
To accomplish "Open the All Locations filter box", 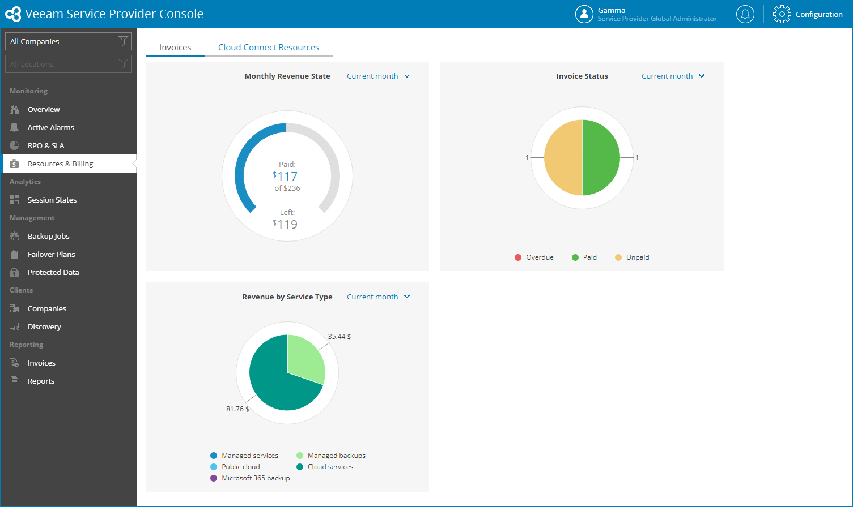I will [x=69, y=64].
